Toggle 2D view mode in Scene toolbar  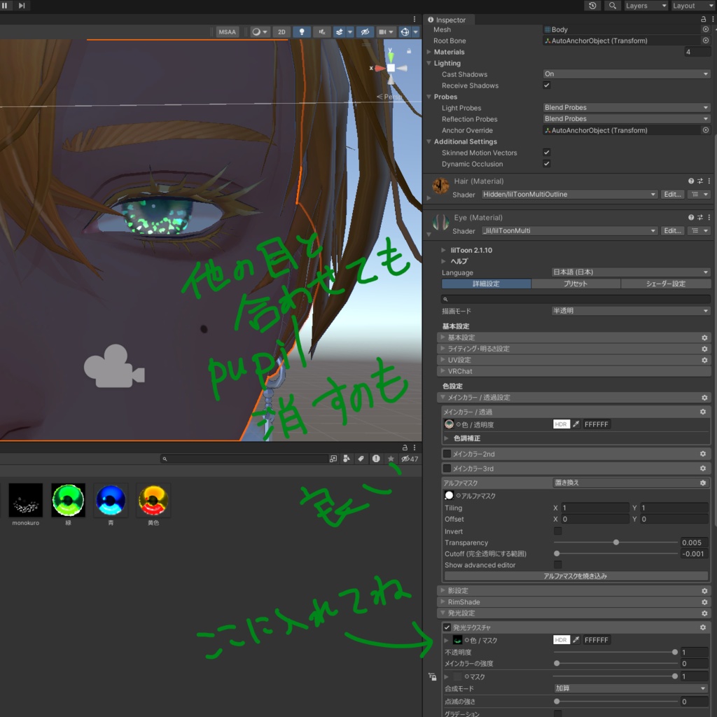click(x=281, y=32)
